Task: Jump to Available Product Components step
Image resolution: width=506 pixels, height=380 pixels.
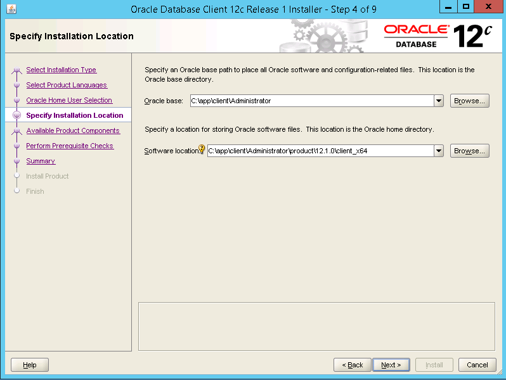Action: (x=73, y=130)
